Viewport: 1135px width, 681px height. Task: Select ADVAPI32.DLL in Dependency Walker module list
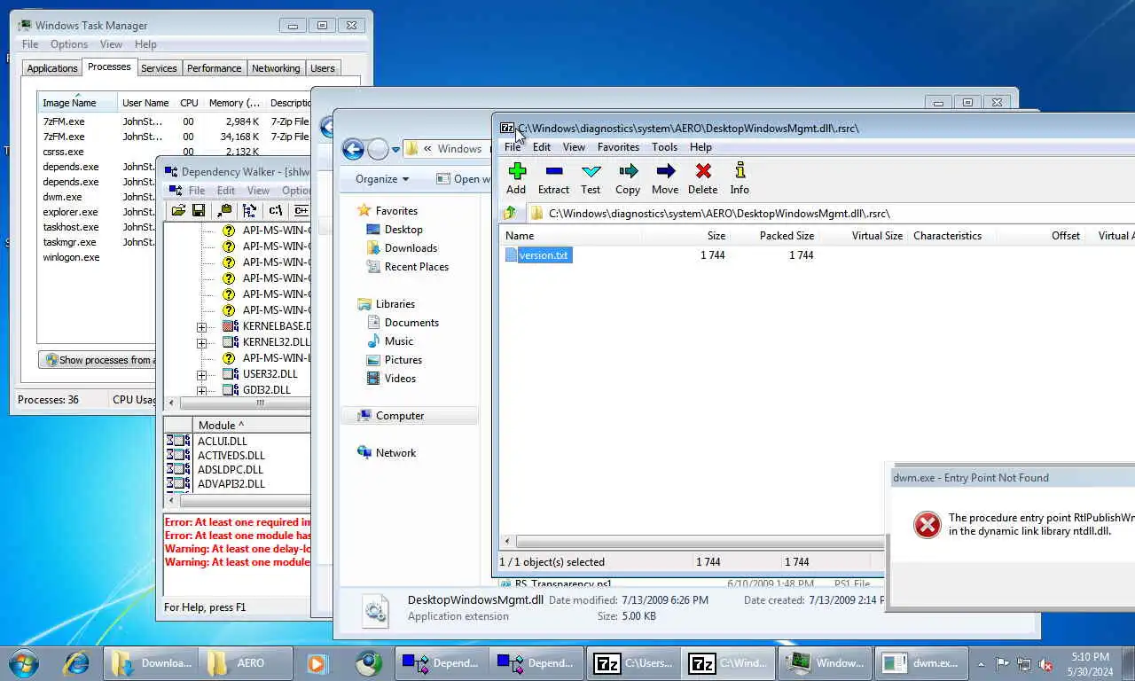(x=231, y=484)
